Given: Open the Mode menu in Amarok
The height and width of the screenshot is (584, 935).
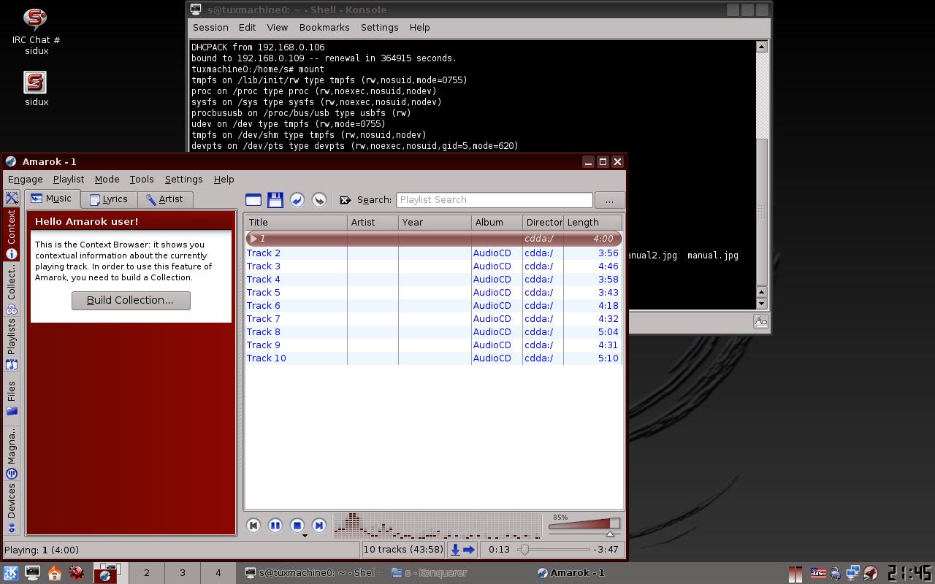Looking at the screenshot, I should click(x=107, y=180).
